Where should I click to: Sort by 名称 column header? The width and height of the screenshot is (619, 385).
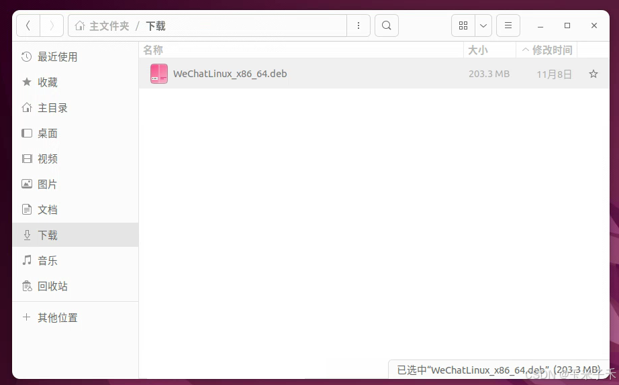tap(301, 50)
